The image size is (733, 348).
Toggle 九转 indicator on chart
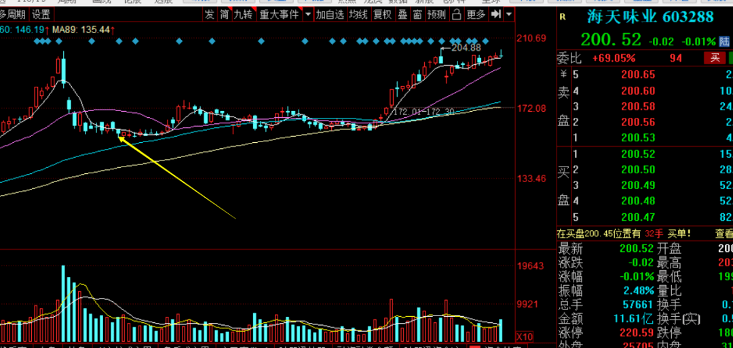point(243,14)
